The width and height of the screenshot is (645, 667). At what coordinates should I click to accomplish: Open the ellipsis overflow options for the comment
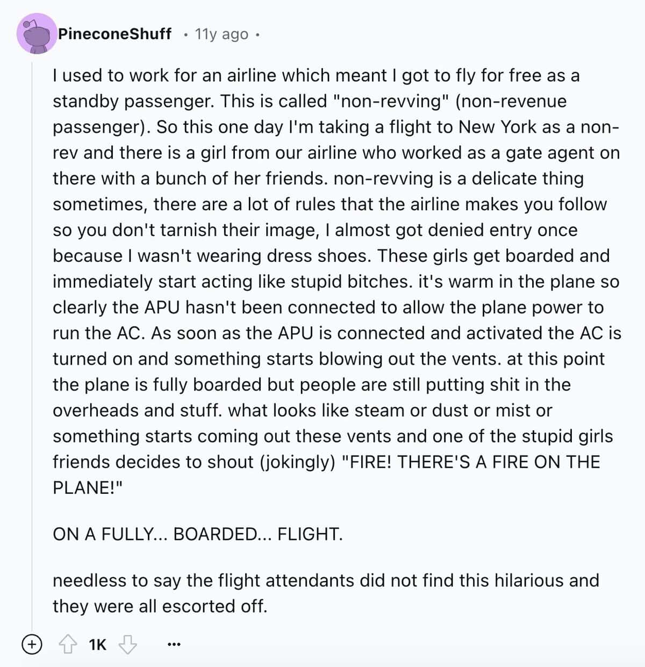click(173, 643)
